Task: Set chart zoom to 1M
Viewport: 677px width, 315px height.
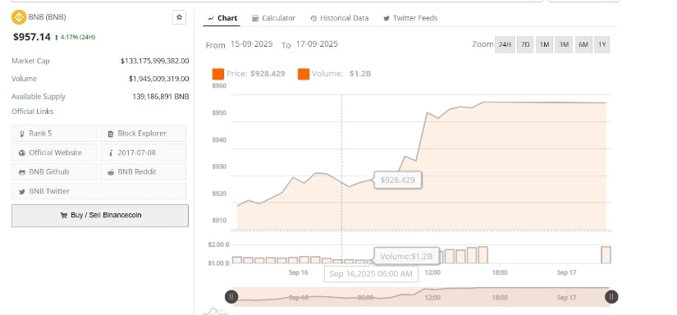Action: (x=544, y=44)
